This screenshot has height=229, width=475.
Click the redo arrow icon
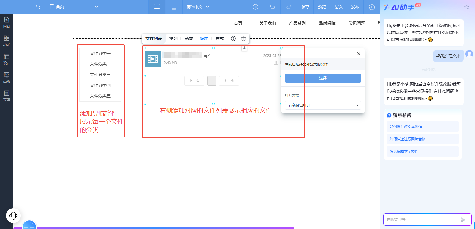click(289, 7)
